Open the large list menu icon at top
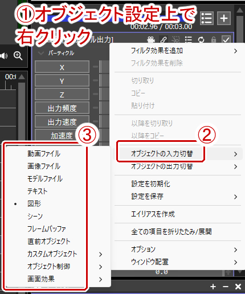This screenshot has width=245, height=294. click(207, 18)
